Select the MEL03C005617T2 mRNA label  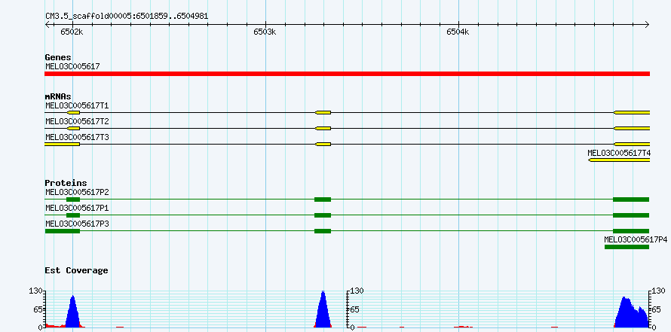(x=77, y=121)
